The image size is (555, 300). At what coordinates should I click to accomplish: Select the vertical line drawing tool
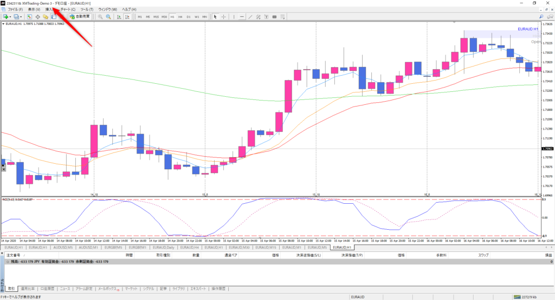click(x=234, y=17)
